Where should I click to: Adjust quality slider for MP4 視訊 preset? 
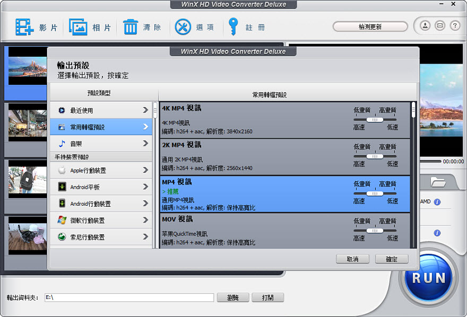(375, 193)
